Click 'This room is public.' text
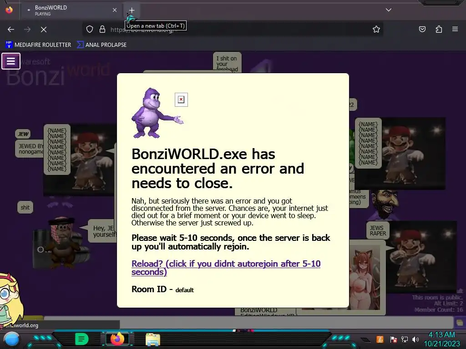This screenshot has width=466, height=349. [437, 297]
